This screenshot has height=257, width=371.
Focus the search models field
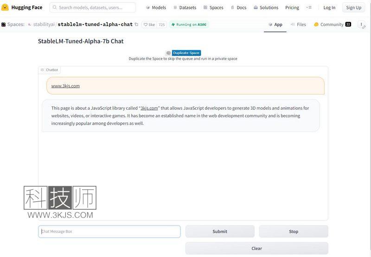[93, 7]
